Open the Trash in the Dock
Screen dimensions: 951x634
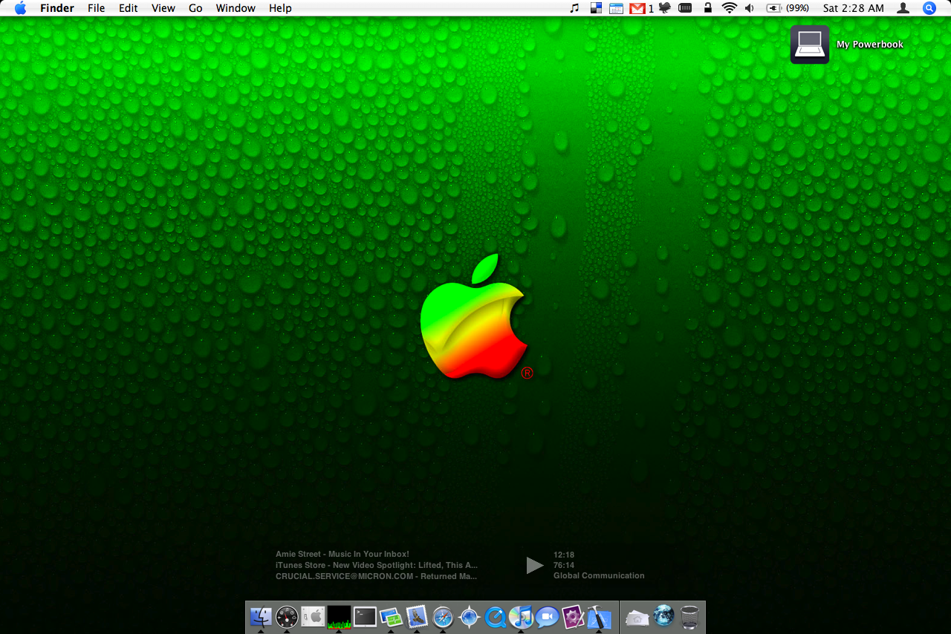tap(689, 617)
